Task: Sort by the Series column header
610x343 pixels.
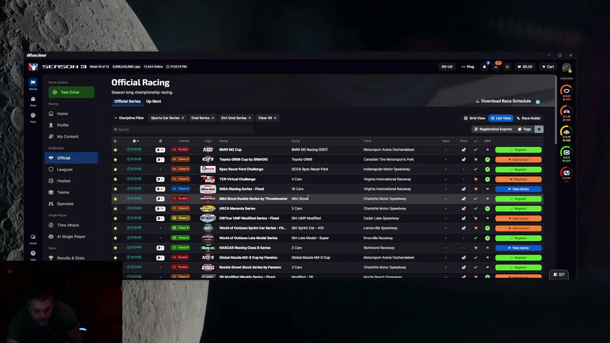Action: (224, 141)
